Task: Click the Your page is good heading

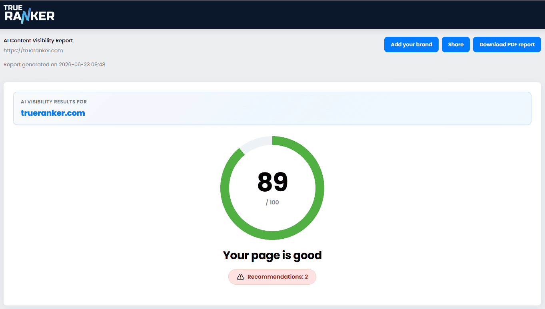Action: tap(272, 256)
